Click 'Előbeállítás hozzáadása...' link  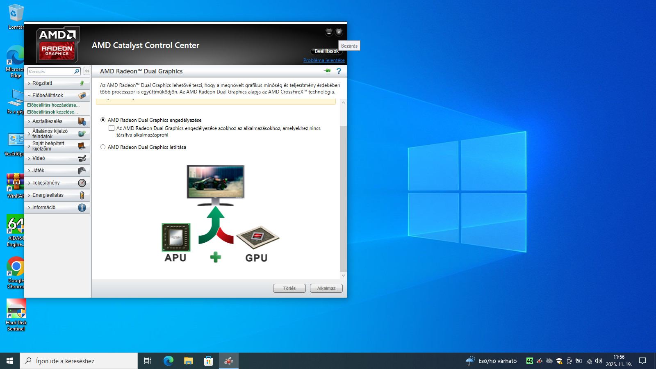tap(53, 105)
